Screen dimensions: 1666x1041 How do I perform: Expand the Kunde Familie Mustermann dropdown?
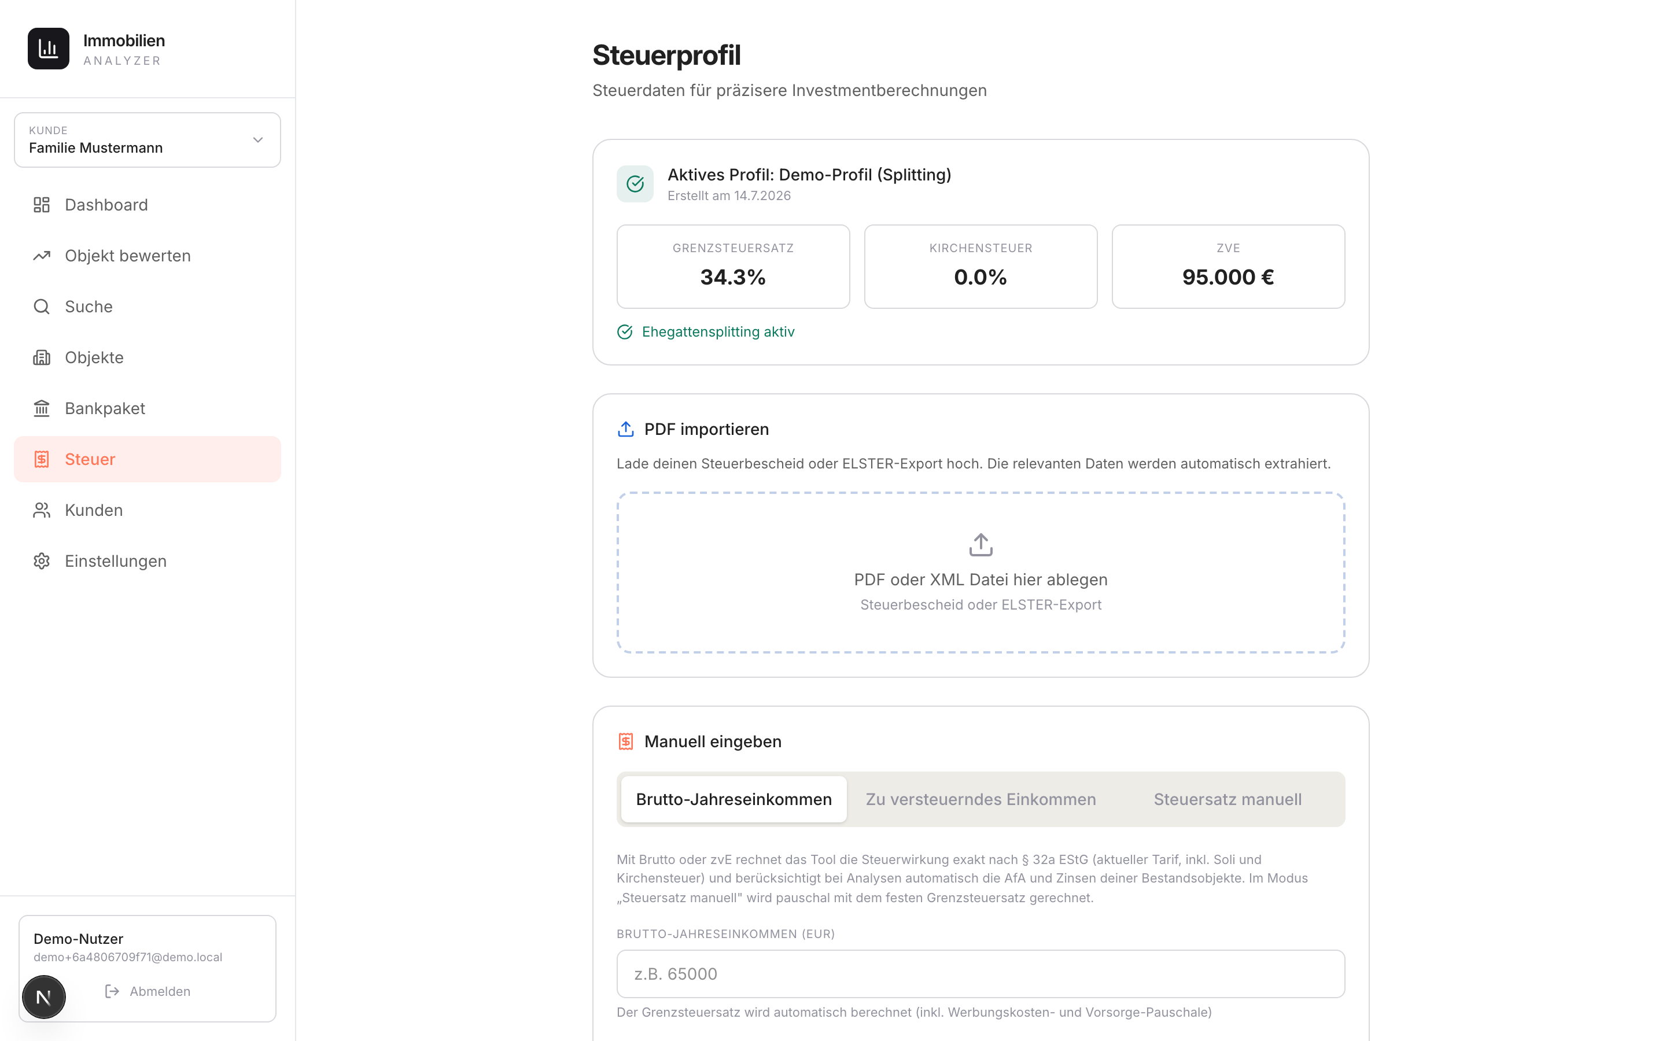tap(148, 140)
